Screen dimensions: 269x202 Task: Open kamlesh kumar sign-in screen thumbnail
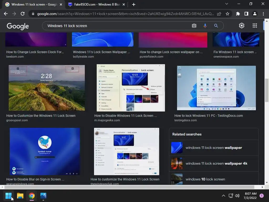pyautogui.click(x=45, y=151)
